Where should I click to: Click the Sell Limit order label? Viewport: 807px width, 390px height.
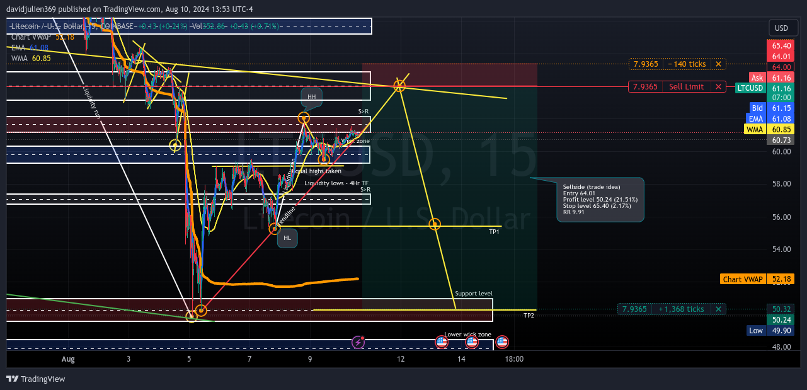686,87
